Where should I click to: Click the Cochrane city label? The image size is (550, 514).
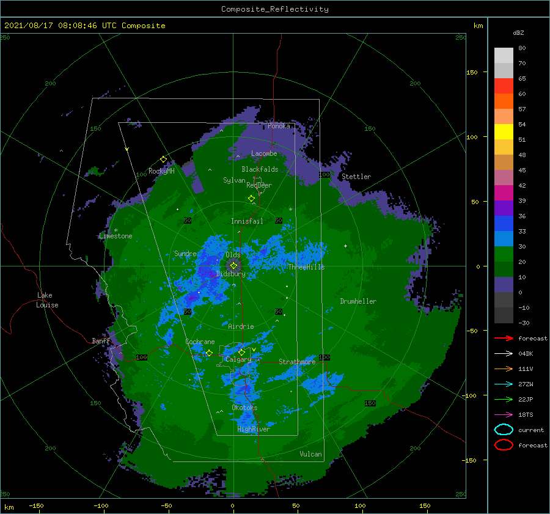[200, 342]
